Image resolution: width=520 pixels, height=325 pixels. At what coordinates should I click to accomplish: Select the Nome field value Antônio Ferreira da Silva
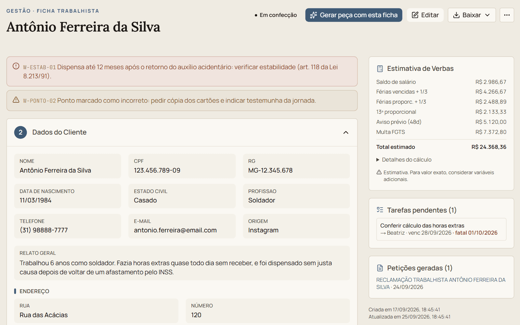tap(55, 170)
